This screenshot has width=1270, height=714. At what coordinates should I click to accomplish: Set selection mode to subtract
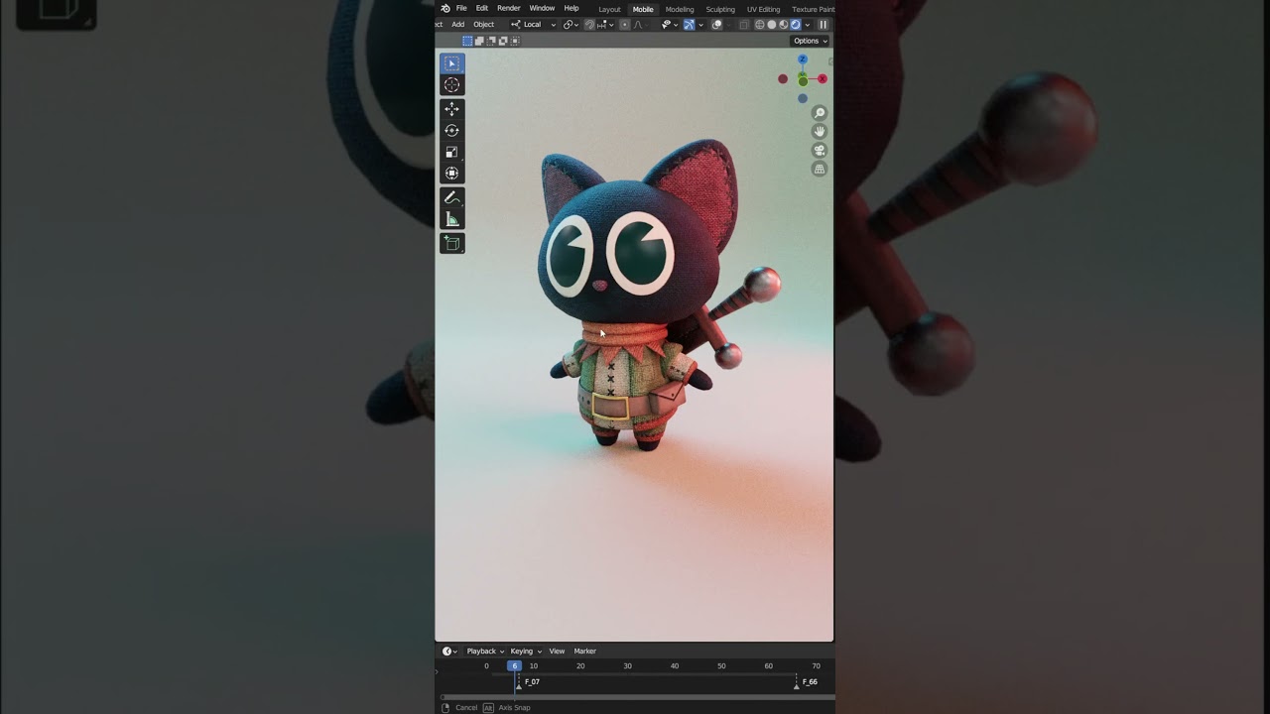pos(491,41)
